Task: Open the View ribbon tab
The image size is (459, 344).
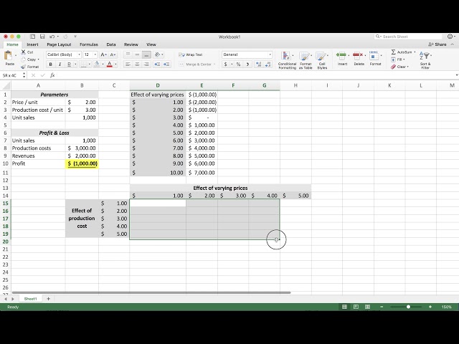Action: pos(151,44)
